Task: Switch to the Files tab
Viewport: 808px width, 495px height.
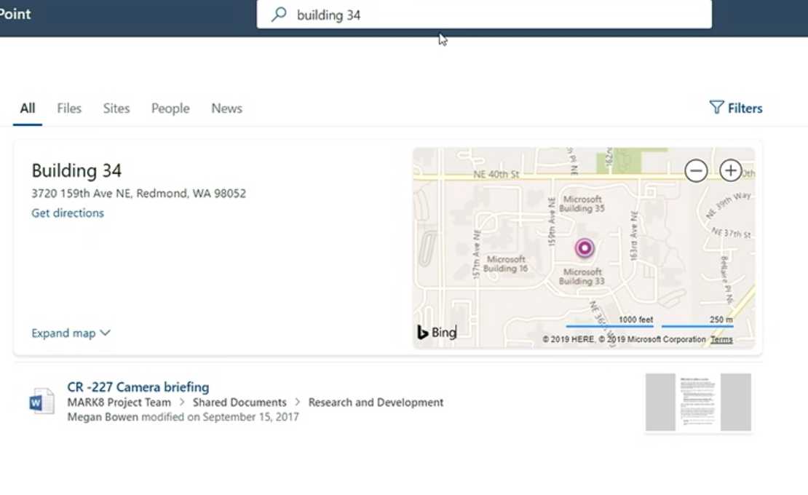Action: 69,108
